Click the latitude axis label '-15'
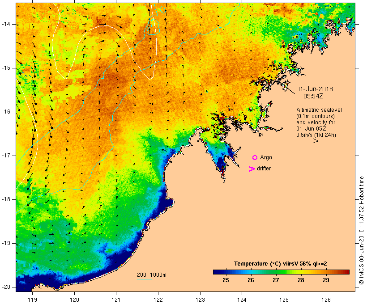Viewport: 367px width, 304px height. [x=6, y=68]
